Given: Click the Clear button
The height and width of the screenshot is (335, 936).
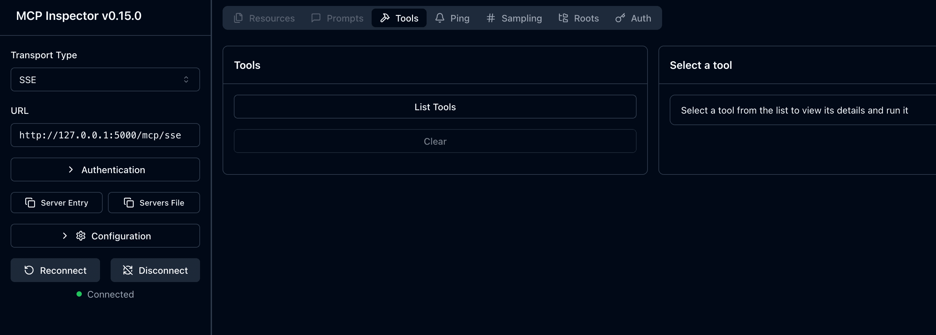Looking at the screenshot, I should click(x=435, y=141).
